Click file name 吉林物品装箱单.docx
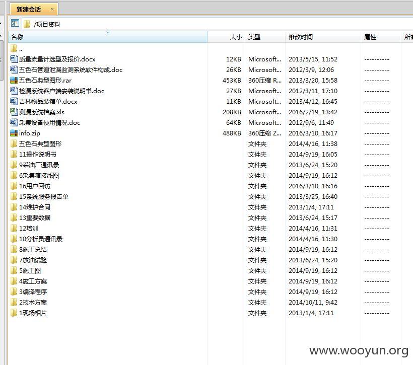The width and height of the screenshot is (413, 365). 48,101
